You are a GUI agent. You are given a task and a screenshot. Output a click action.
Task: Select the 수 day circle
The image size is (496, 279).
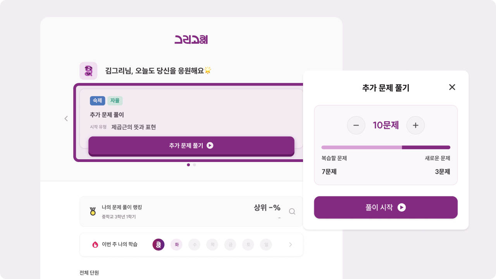(195, 245)
